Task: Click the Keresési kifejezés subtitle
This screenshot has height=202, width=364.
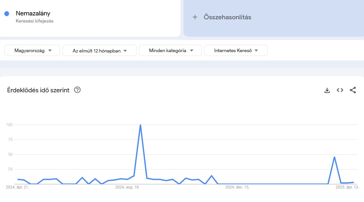Action: click(x=35, y=21)
